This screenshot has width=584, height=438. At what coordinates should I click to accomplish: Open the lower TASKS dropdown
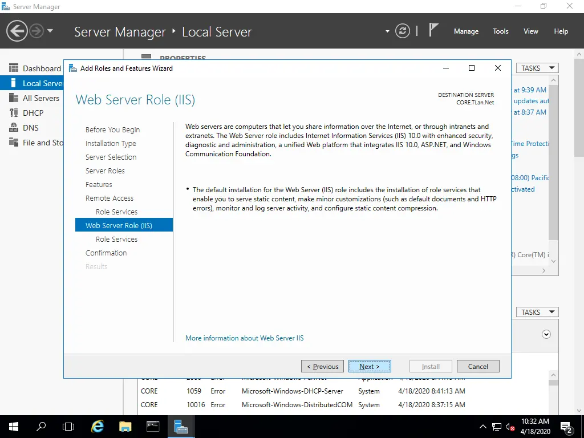[537, 312]
